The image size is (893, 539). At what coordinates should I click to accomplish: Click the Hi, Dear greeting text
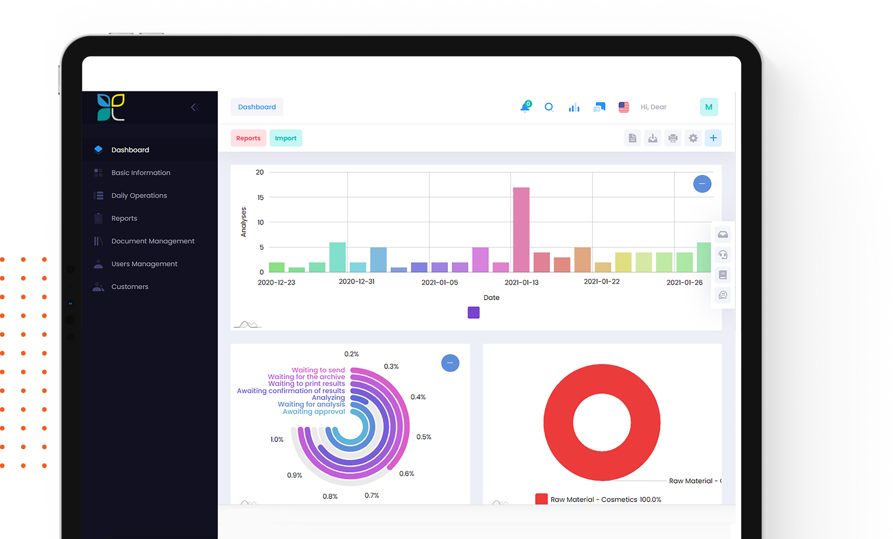tap(654, 107)
